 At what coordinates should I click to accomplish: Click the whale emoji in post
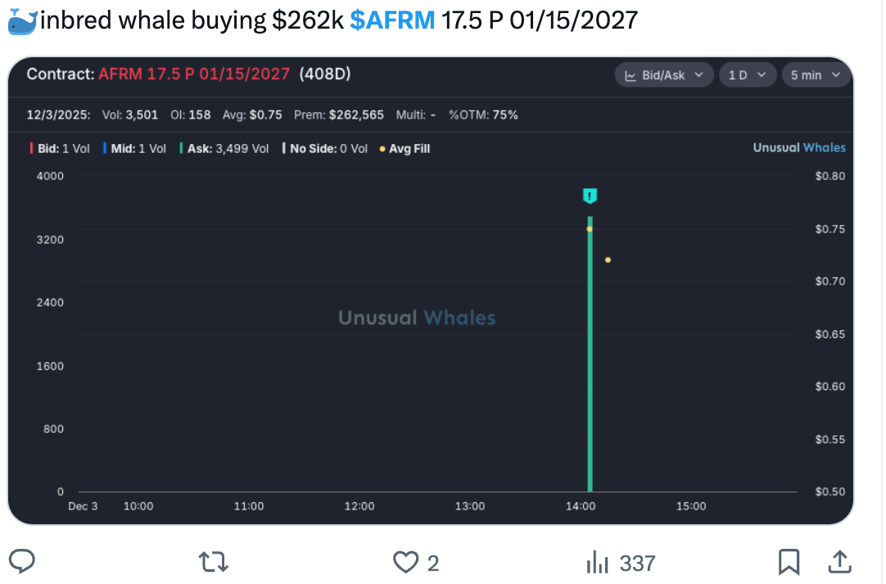coord(22,22)
